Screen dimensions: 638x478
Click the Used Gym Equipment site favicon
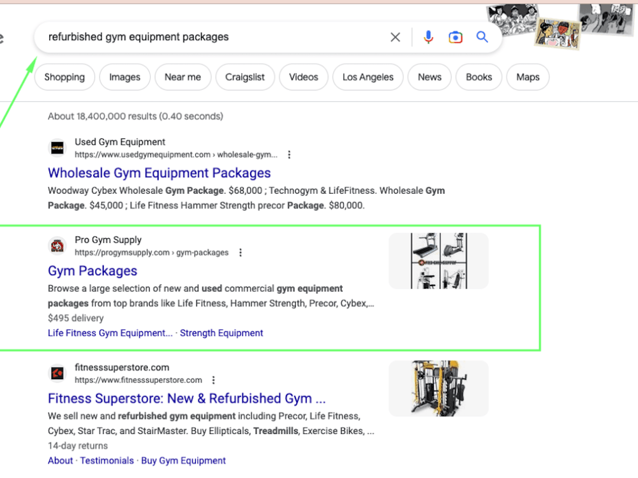pyautogui.click(x=57, y=148)
